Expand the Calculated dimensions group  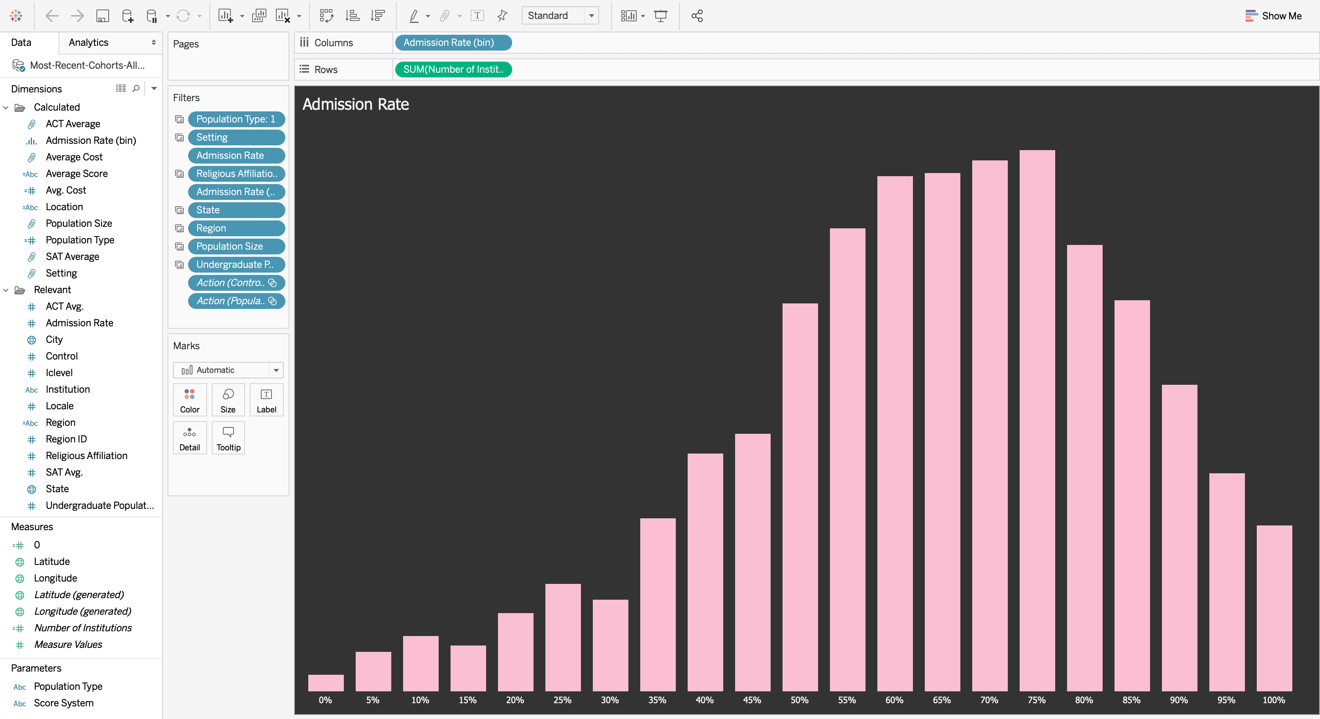tap(6, 107)
